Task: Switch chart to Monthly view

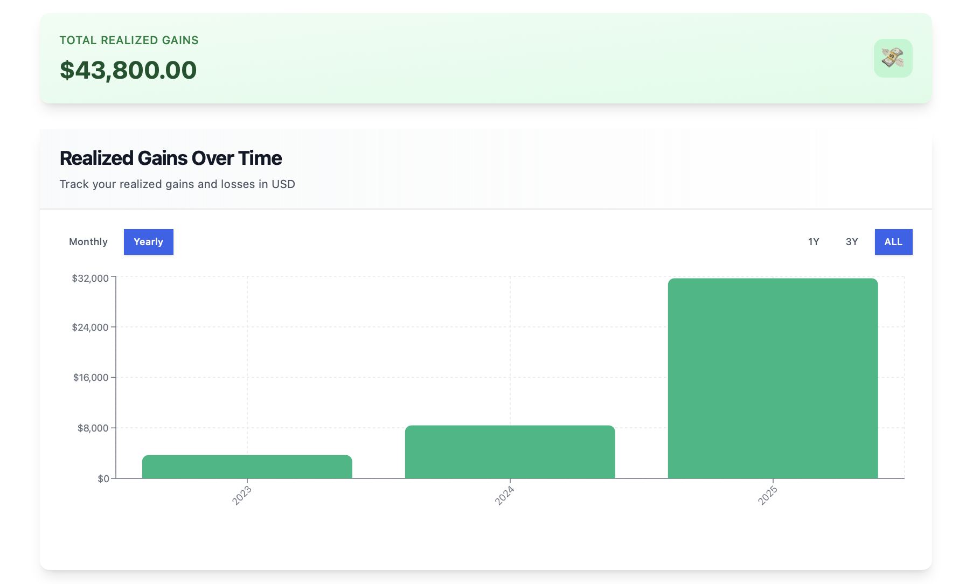Action: [88, 242]
